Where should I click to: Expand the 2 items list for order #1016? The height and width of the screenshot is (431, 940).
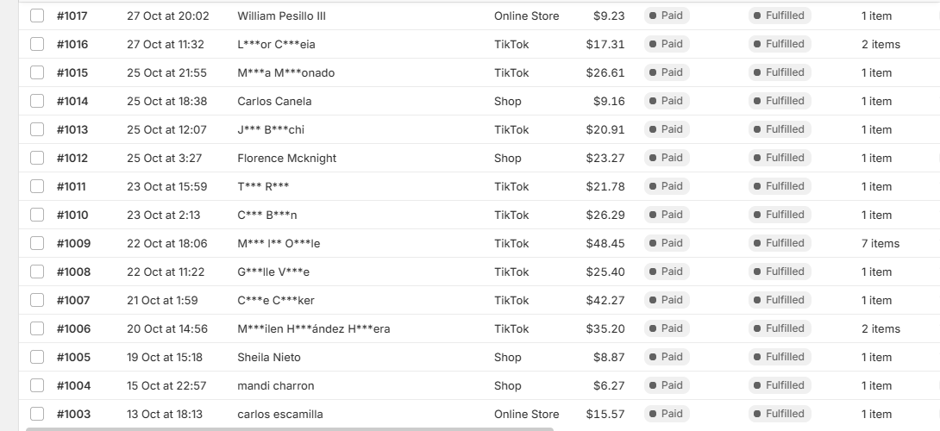pos(880,44)
